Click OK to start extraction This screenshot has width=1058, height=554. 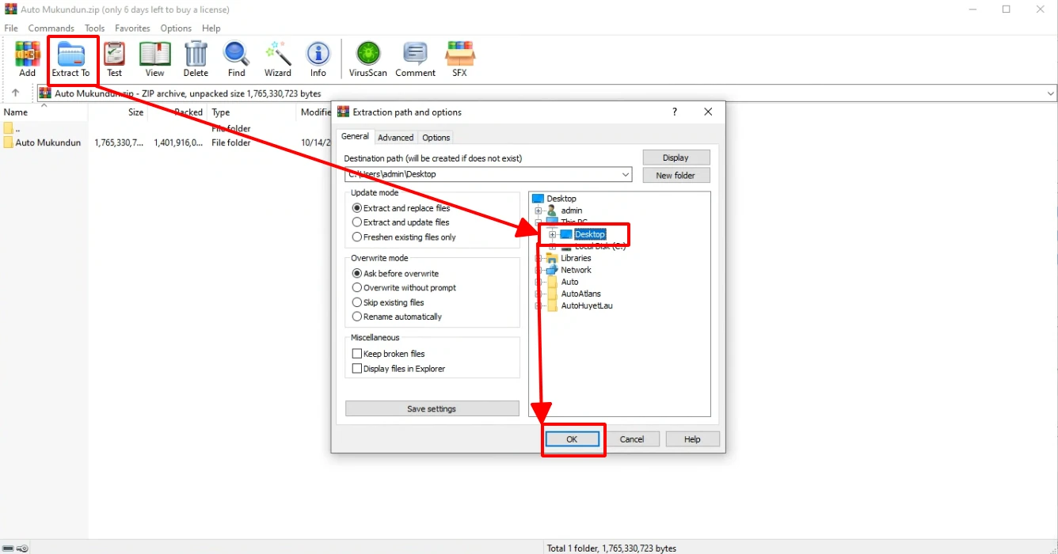pos(572,439)
